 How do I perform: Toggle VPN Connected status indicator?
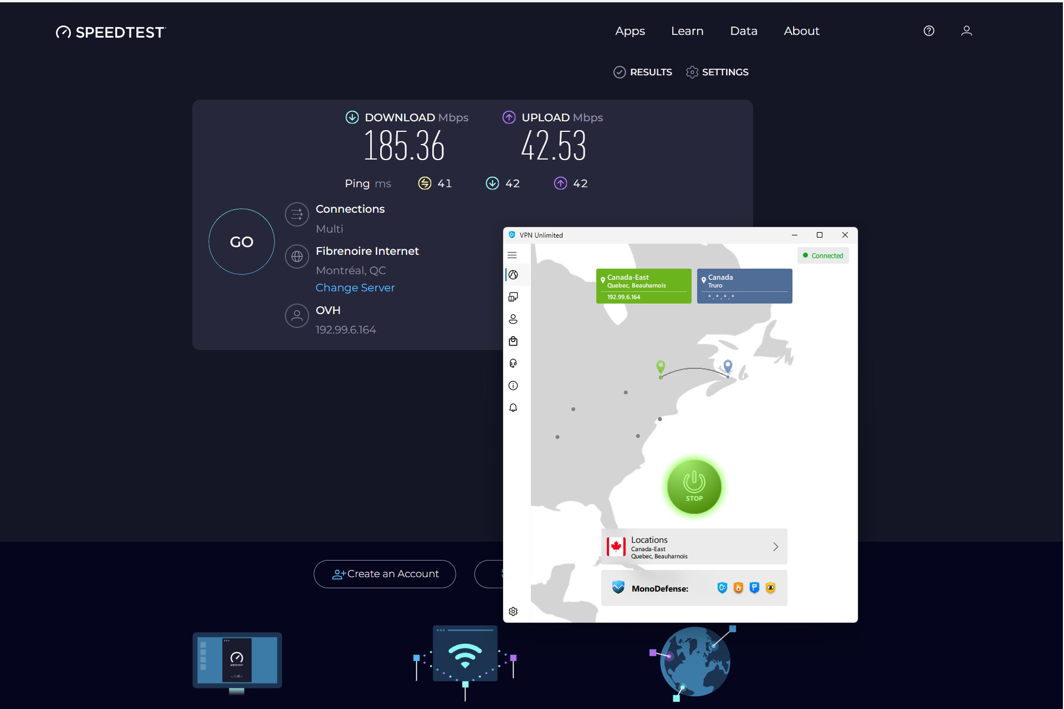click(822, 255)
